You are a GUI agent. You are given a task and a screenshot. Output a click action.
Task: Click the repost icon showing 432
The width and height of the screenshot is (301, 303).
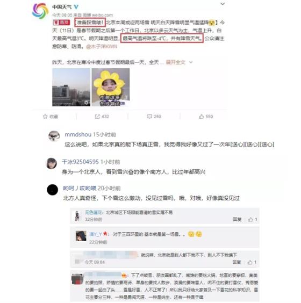97,117
